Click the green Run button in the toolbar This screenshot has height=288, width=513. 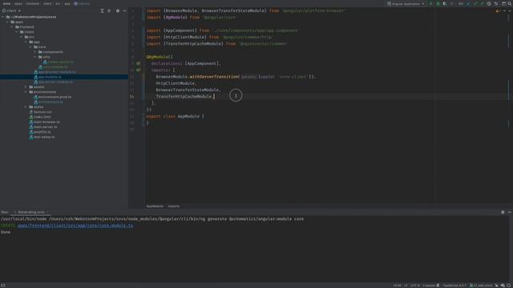(x=431, y=3)
